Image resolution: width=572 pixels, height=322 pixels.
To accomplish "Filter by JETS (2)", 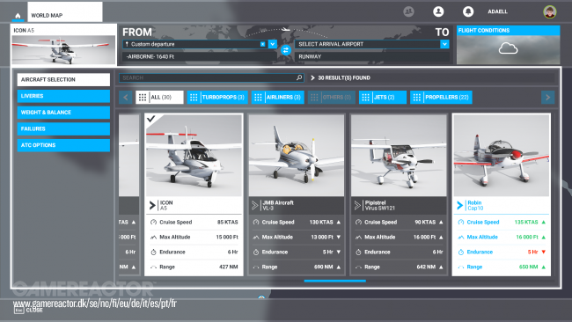I will (382, 98).
